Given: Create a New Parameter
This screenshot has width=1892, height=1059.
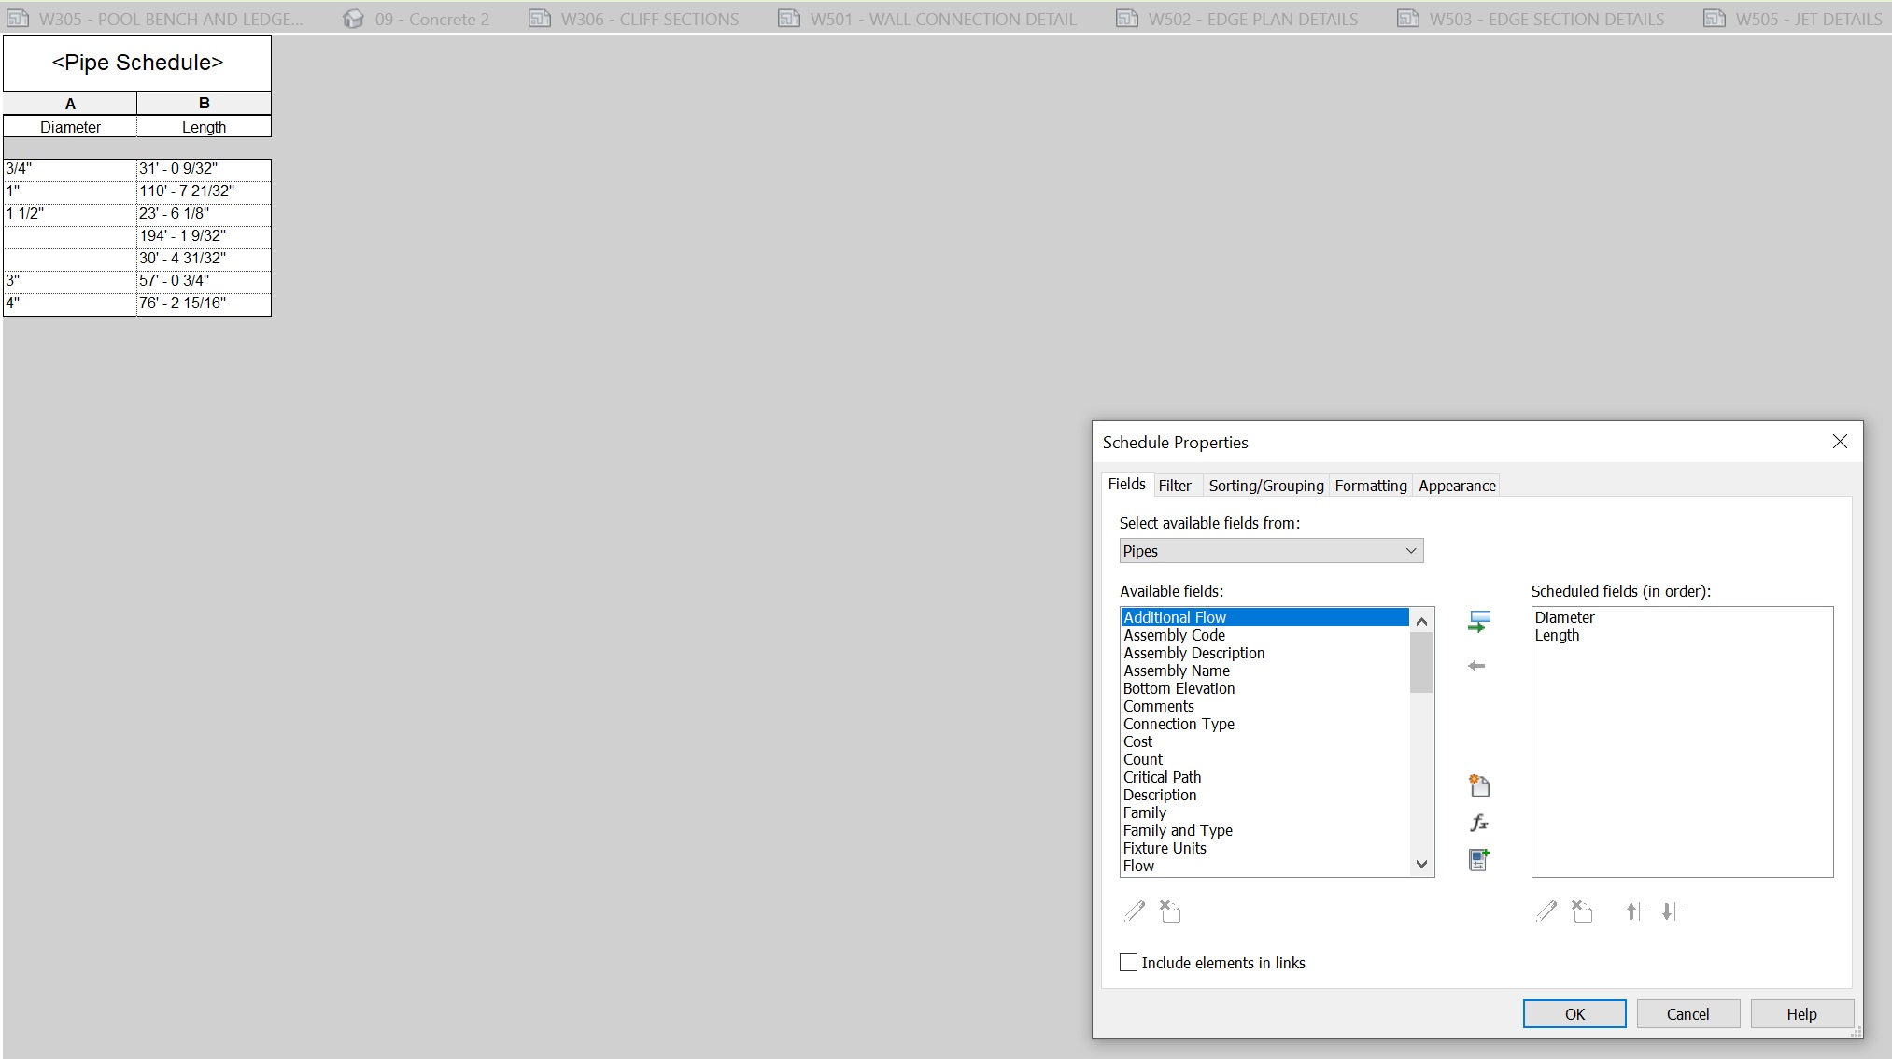Looking at the screenshot, I should pos(1479,784).
